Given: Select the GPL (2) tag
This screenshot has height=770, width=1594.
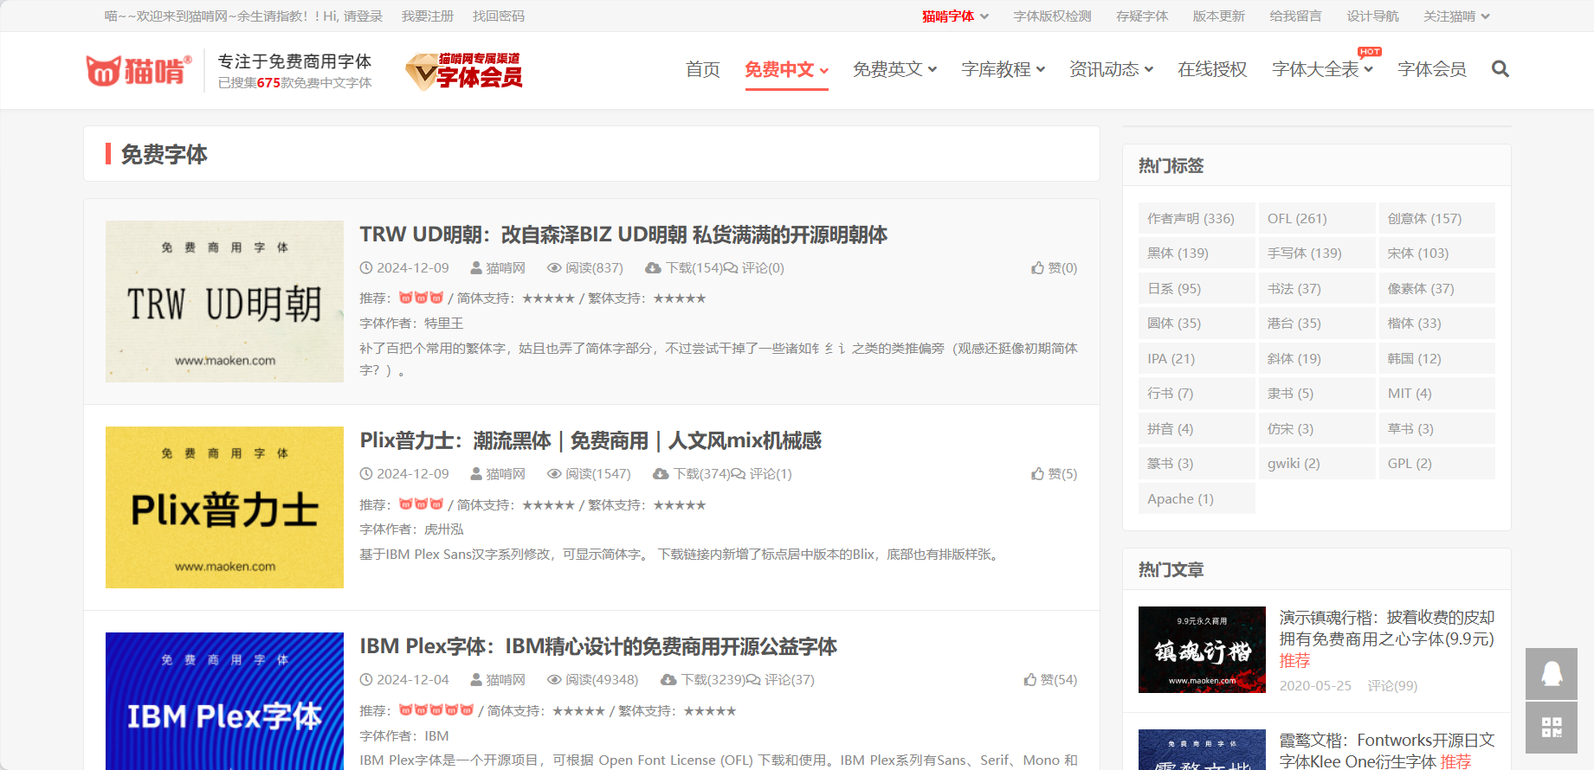Looking at the screenshot, I should [1436, 464].
